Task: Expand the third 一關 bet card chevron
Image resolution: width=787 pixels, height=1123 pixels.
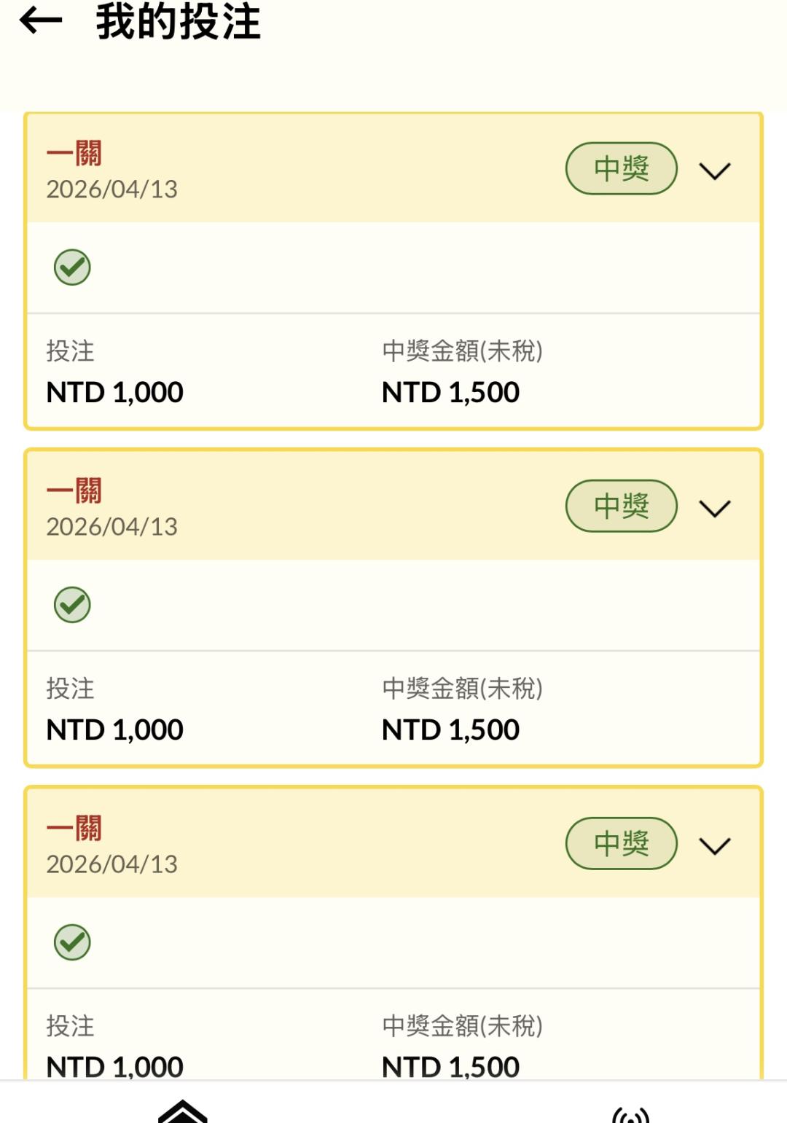Action: point(714,845)
